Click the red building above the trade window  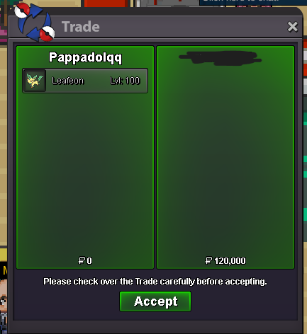[106, 4]
